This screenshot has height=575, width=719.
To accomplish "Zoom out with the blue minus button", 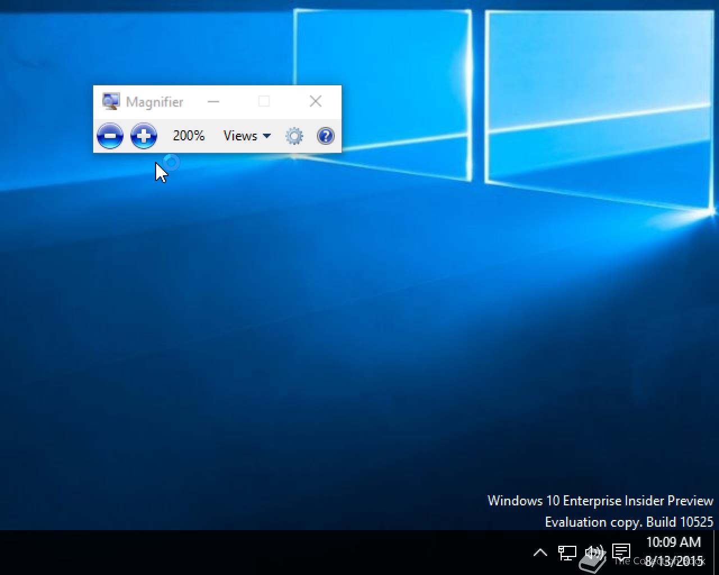I will point(110,136).
